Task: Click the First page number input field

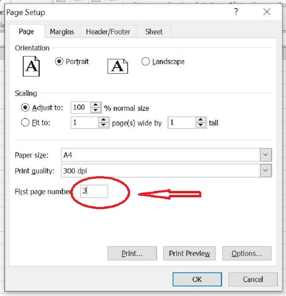Action: tap(94, 191)
